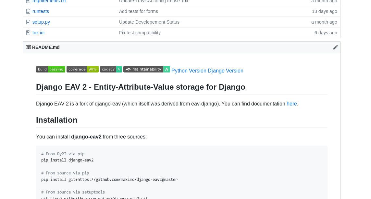Click the setup.py file icon
This screenshot has height=199, width=371.
pyautogui.click(x=28, y=22)
